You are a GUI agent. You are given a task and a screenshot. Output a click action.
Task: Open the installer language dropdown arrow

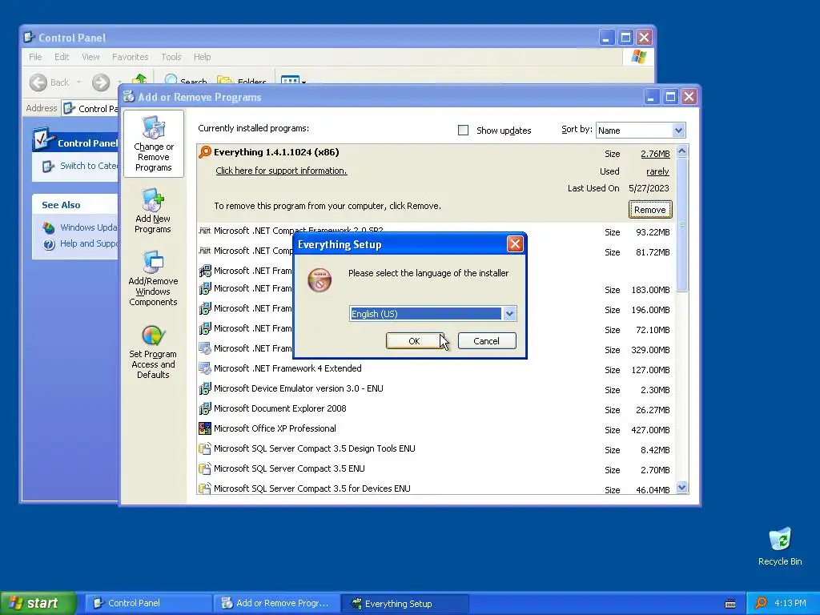pyautogui.click(x=509, y=314)
